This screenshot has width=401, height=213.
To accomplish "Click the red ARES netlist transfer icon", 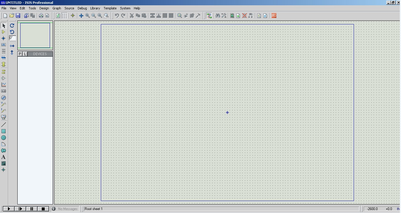I will [x=274, y=16].
